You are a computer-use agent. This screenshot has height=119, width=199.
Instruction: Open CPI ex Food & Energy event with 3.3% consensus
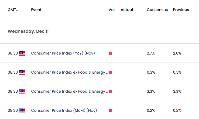pos(70,91)
